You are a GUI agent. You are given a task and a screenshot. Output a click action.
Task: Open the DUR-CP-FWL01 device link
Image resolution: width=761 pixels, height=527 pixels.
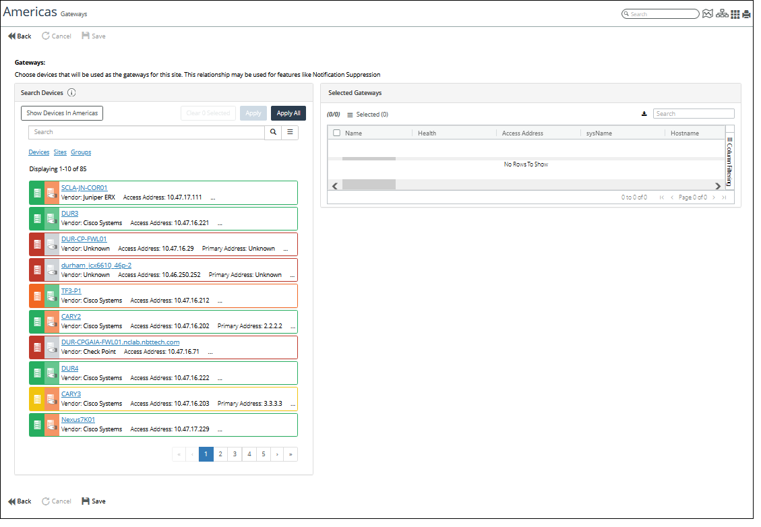coord(84,239)
